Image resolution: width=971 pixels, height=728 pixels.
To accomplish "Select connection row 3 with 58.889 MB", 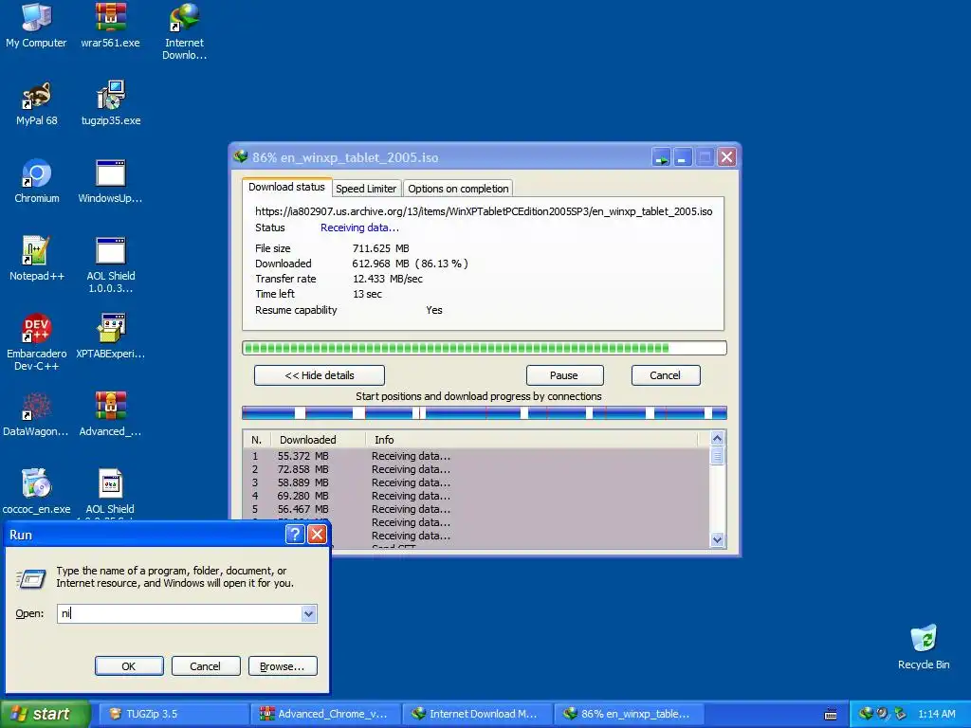I will tap(476, 482).
